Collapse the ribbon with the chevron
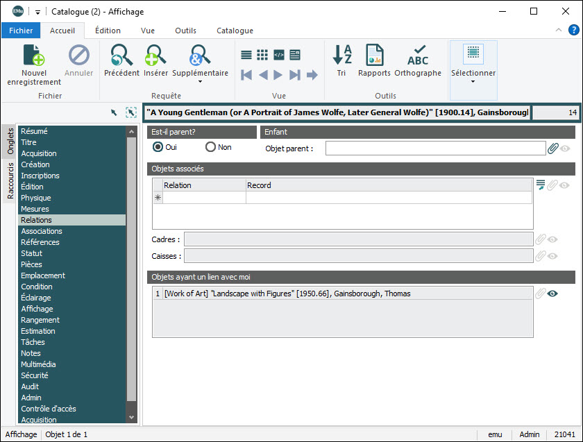This screenshot has width=583, height=442. pos(559,31)
